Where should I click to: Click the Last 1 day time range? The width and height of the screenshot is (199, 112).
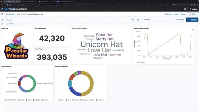[x=146, y=20]
